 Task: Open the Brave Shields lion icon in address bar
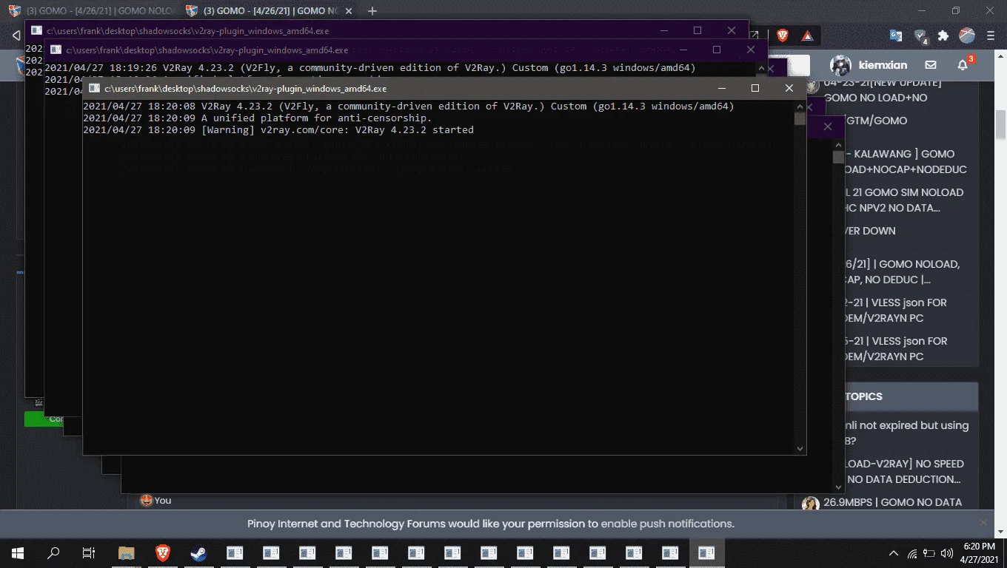coord(783,35)
